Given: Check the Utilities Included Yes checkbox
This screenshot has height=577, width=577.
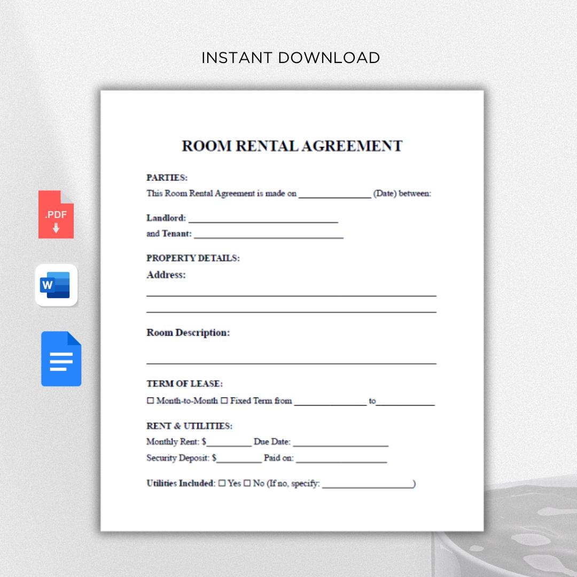Looking at the screenshot, I should [222, 483].
